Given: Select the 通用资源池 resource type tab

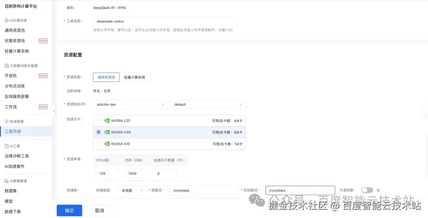Looking at the screenshot, I should 106,77.
